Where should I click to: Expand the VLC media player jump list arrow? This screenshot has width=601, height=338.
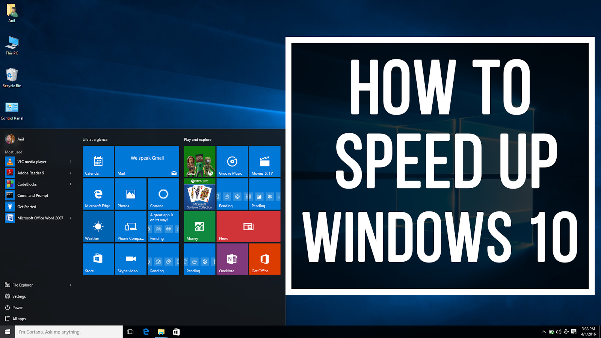70,161
